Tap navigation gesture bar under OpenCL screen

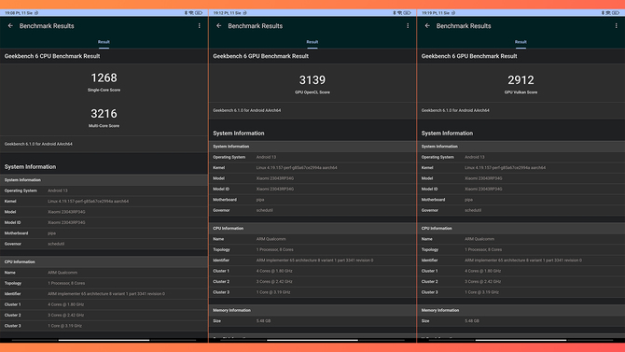(x=312, y=340)
